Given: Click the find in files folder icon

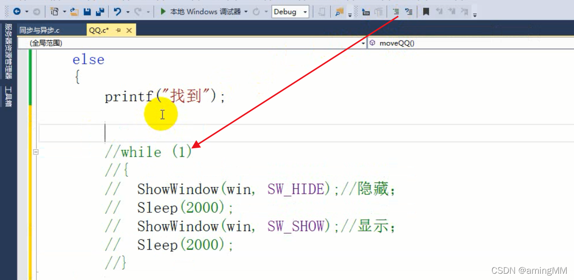Looking at the screenshot, I should click(339, 12).
